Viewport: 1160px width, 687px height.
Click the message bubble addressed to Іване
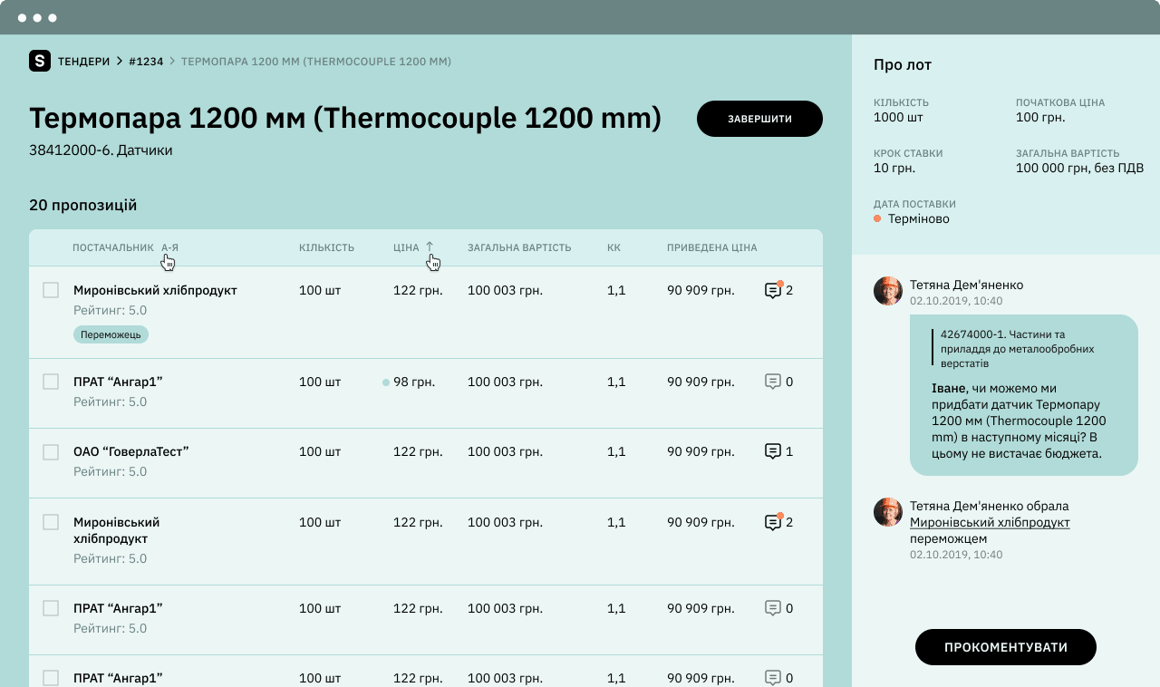pos(1024,395)
